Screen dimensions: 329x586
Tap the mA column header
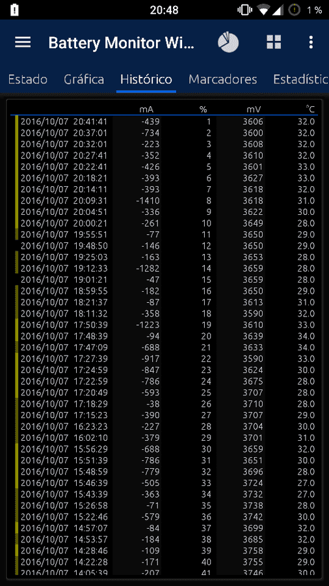pyautogui.click(x=146, y=109)
